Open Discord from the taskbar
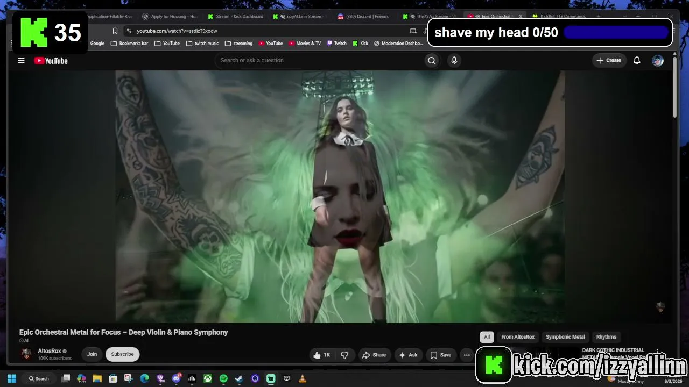Viewport: 689px width, 387px height. (x=176, y=378)
